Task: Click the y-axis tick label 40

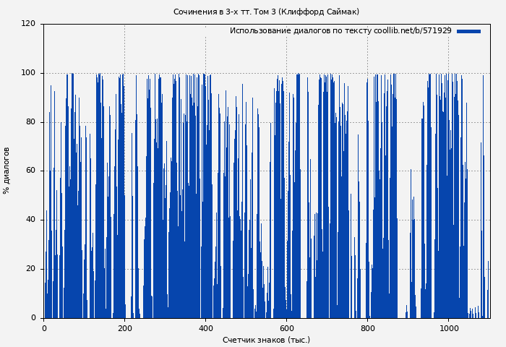Action: tap(30, 220)
